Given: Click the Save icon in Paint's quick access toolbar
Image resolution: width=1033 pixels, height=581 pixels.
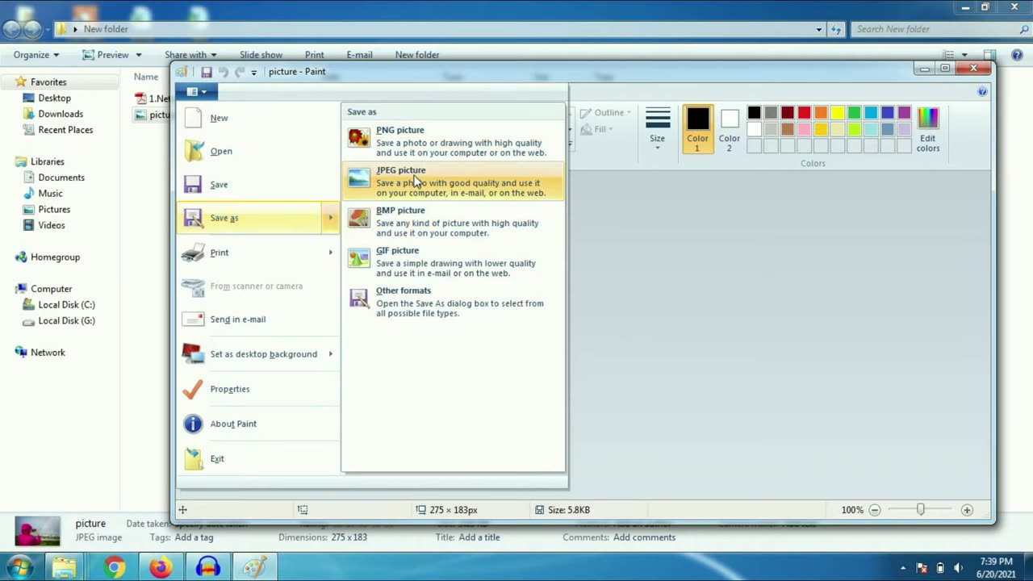Looking at the screenshot, I should [x=207, y=72].
